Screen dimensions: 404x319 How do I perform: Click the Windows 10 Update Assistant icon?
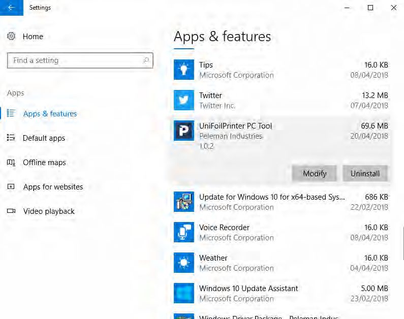point(184,293)
